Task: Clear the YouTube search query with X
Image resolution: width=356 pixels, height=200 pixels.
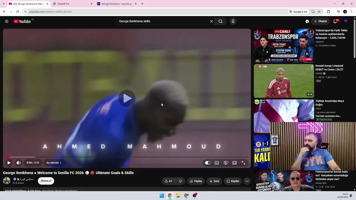Action: point(211,21)
